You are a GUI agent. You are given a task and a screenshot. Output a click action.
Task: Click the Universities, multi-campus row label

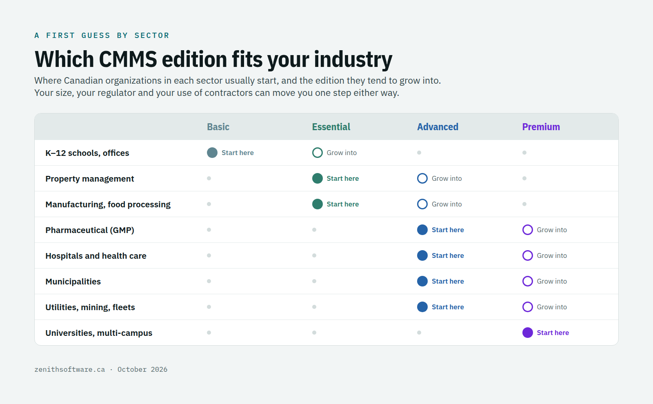tap(99, 333)
